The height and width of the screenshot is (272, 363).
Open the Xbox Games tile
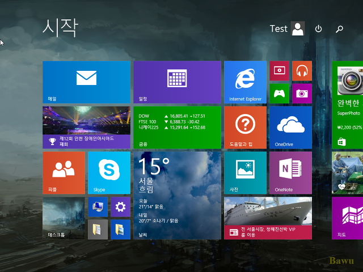(279, 93)
